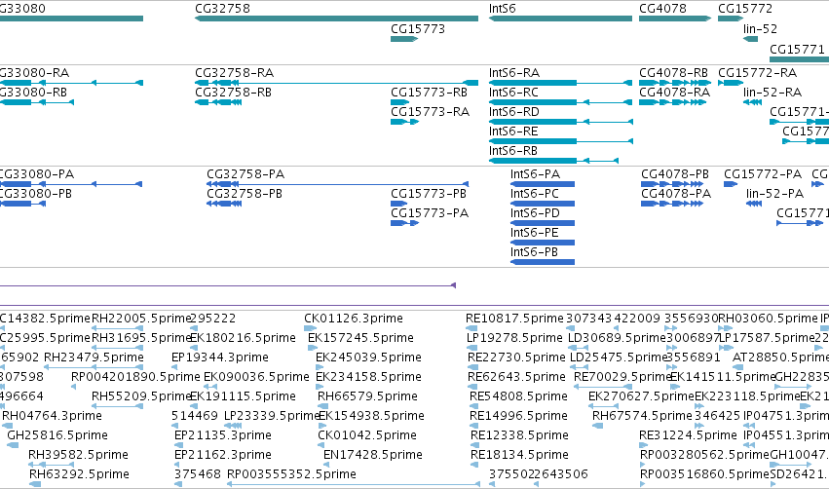The width and height of the screenshot is (829, 489).
Task: Click EST EK157245.5prime
Action: point(313,348)
